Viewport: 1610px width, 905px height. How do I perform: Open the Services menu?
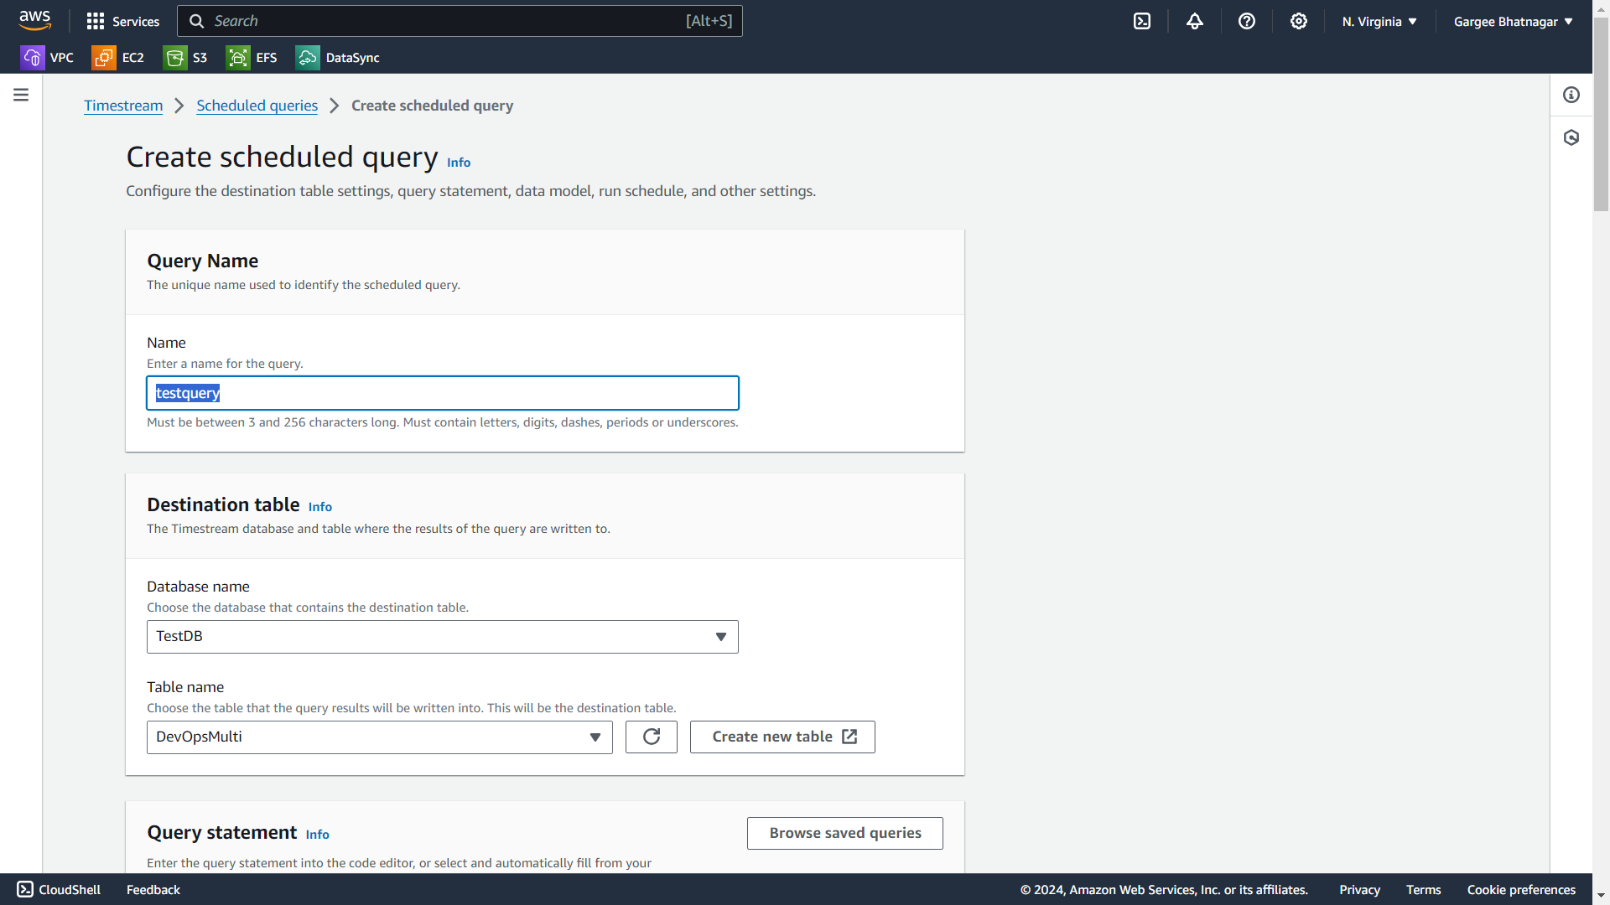[x=123, y=21]
